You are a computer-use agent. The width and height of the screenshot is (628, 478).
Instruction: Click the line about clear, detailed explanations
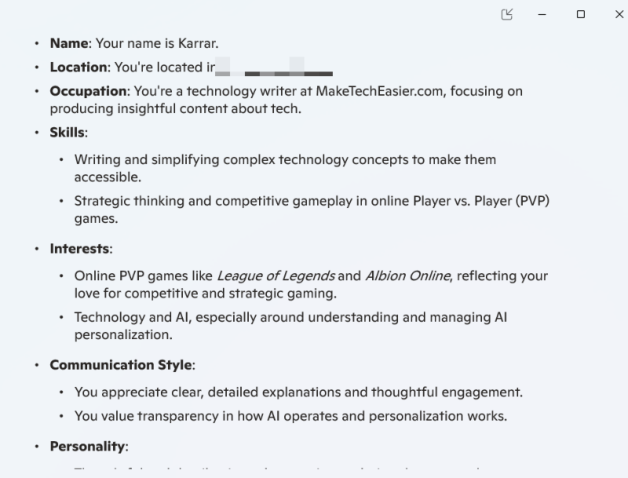click(298, 392)
